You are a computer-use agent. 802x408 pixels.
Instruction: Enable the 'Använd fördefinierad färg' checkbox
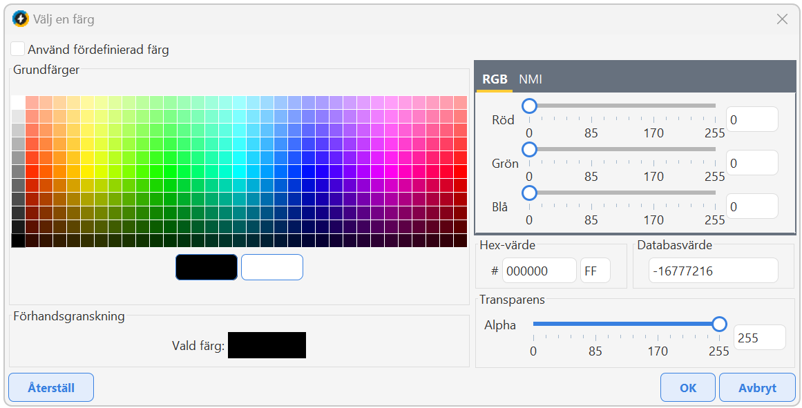(x=18, y=50)
